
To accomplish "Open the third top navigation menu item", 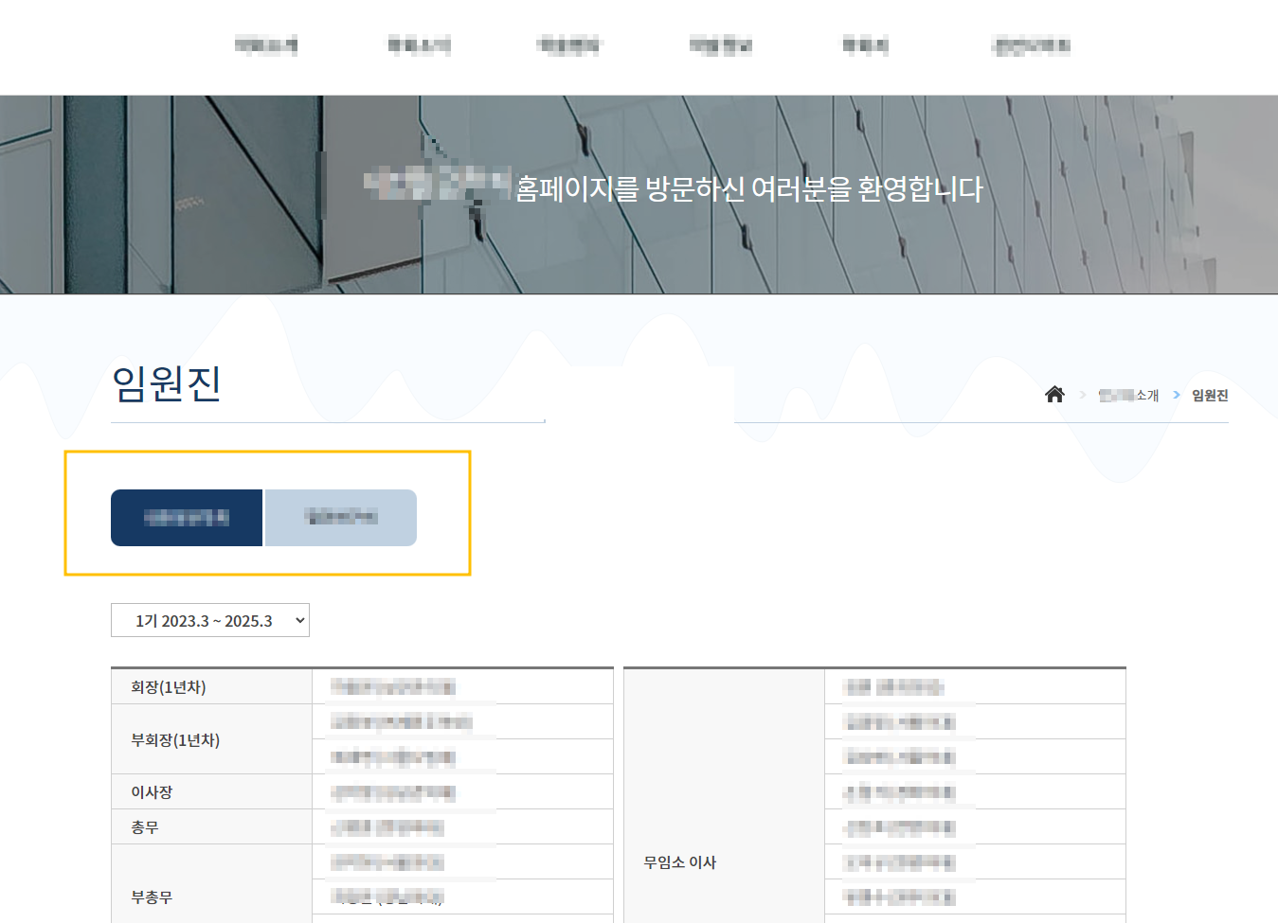I will pos(568,45).
